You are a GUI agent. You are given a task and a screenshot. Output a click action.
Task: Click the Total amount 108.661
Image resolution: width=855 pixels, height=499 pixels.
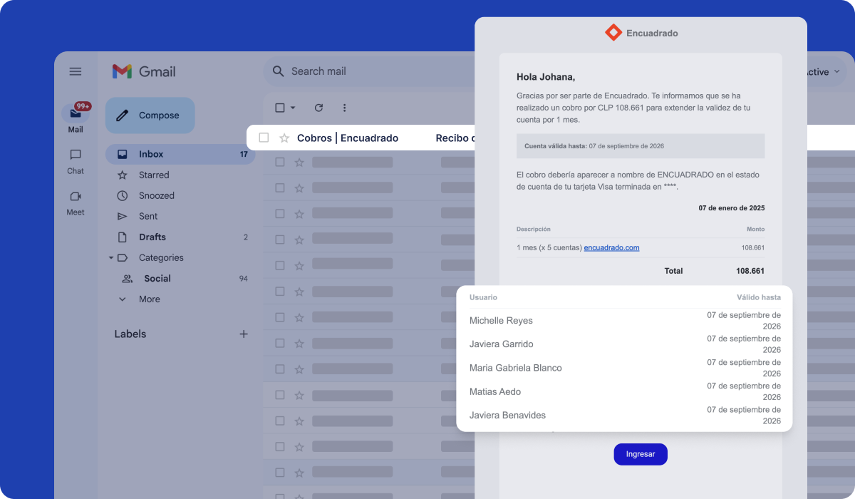tap(750, 271)
